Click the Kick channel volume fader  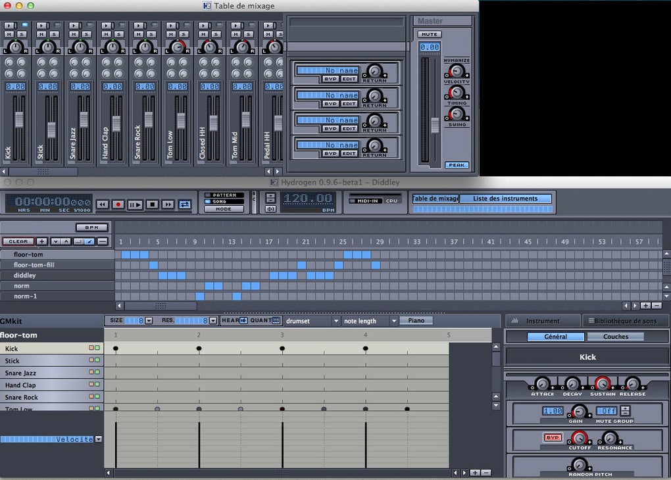(19, 121)
